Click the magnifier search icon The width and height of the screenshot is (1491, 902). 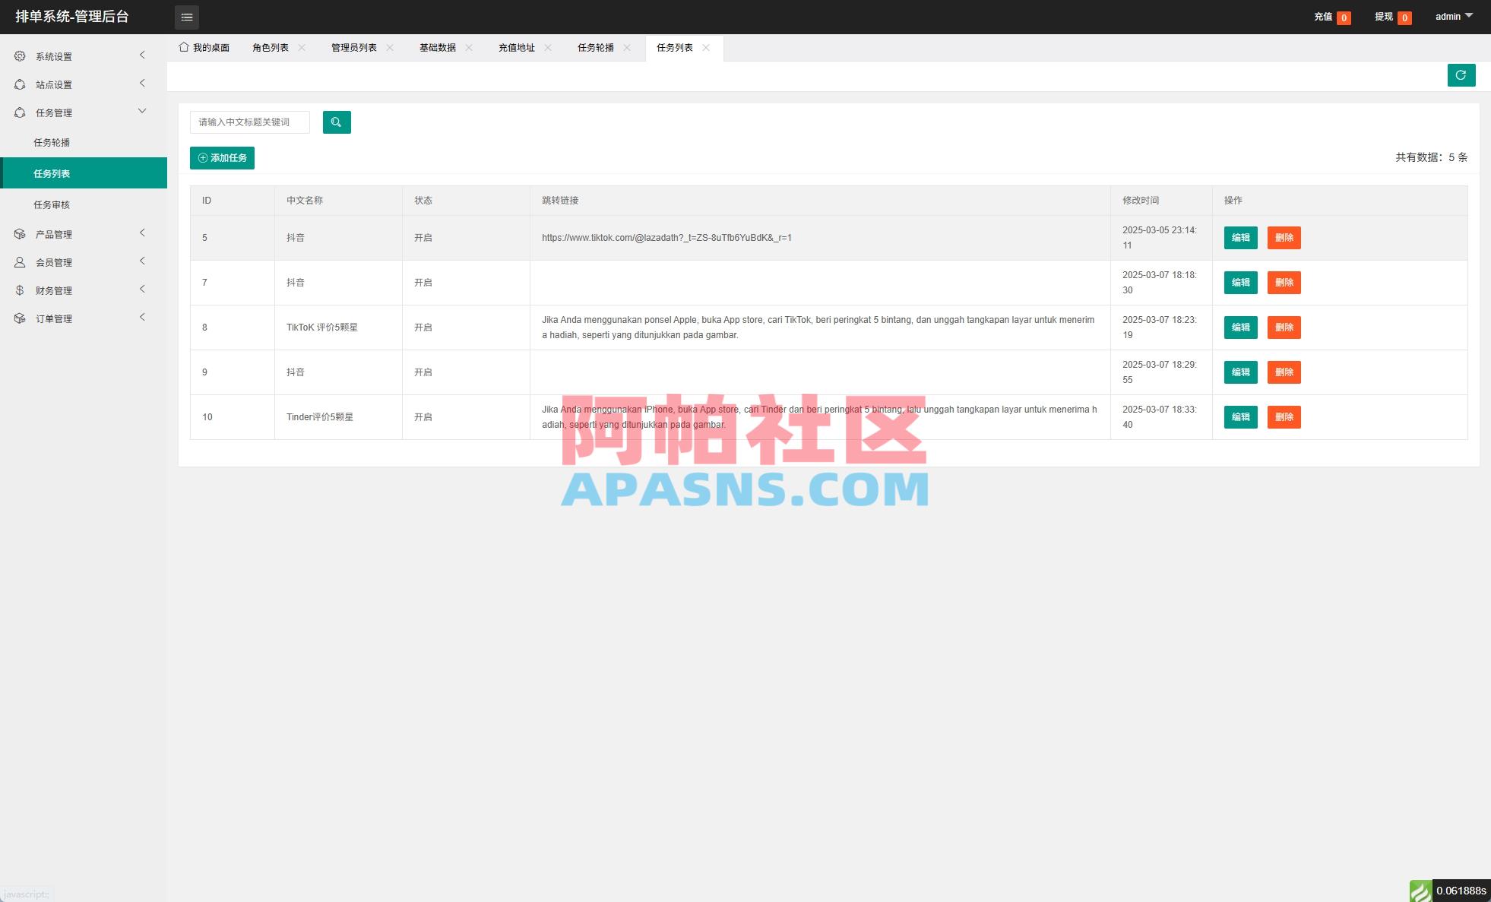[337, 122]
